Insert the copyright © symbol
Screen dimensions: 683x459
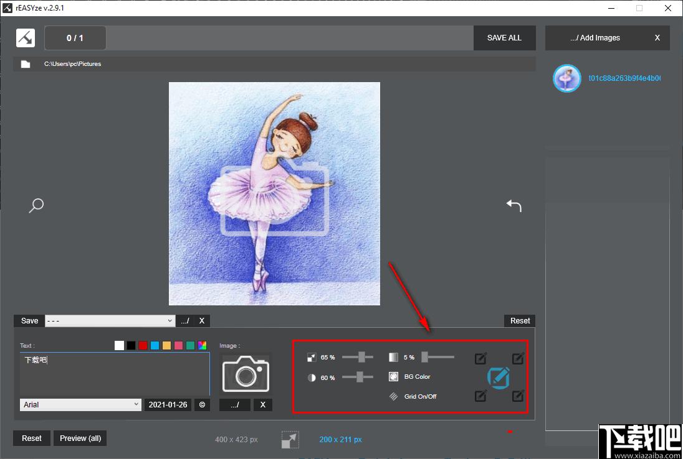click(x=202, y=405)
